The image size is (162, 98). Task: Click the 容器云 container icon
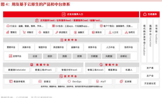pyautogui.click(x=40, y=81)
